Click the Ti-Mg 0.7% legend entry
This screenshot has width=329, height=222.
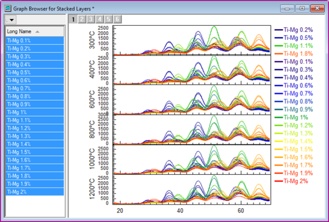coord(294,94)
